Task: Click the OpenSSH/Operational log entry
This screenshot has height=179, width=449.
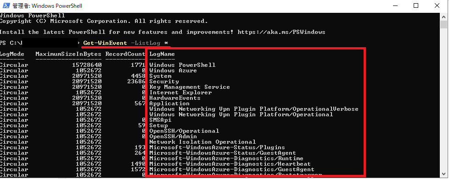Action: pyautogui.click(x=184, y=131)
